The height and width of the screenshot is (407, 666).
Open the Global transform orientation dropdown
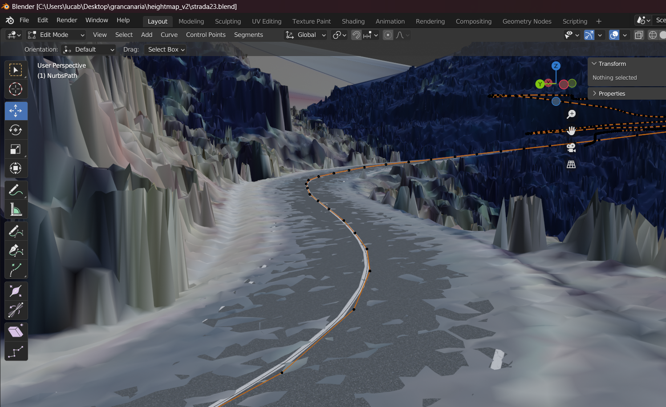(306, 35)
